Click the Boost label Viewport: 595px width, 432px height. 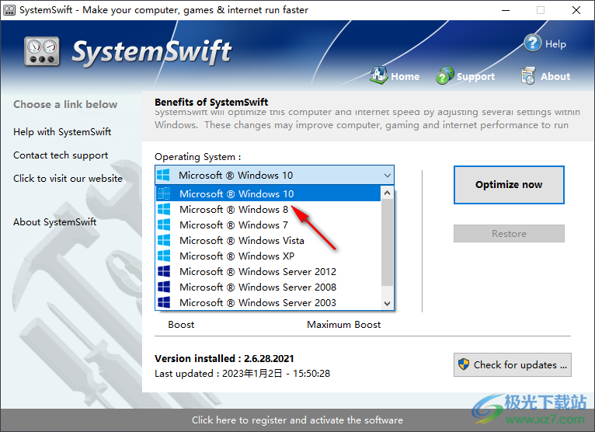point(181,325)
